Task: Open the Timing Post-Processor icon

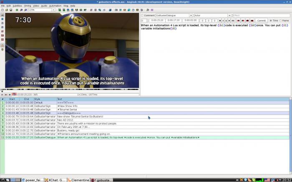Action: point(133,10)
